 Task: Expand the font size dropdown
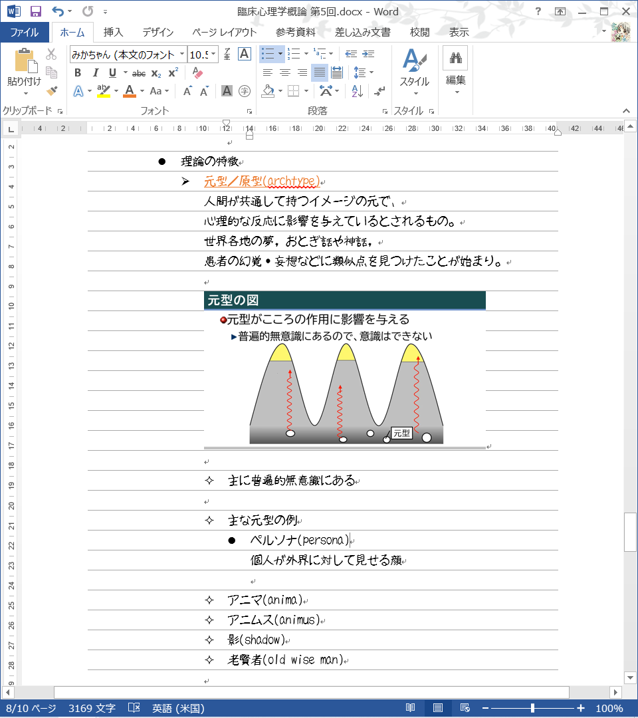[x=213, y=55]
